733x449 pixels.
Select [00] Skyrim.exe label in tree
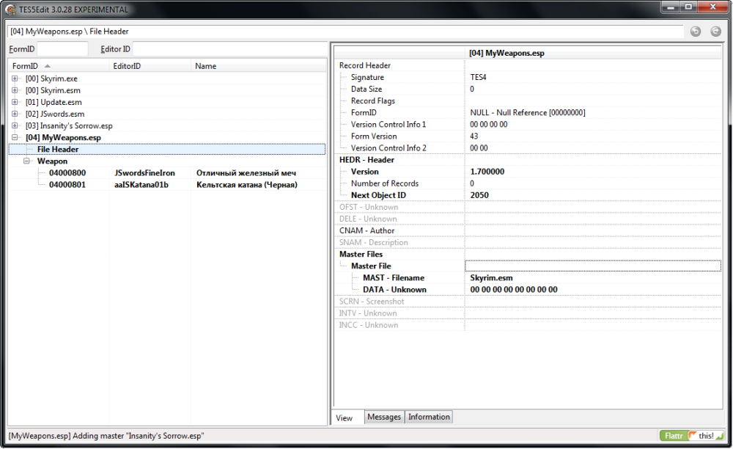[51, 79]
